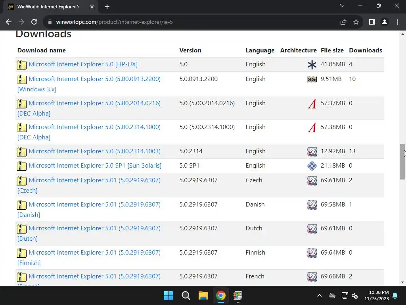The height and width of the screenshot is (305, 406).
Task: Click the zip icon in the Czech row
Action: [x=22, y=181]
